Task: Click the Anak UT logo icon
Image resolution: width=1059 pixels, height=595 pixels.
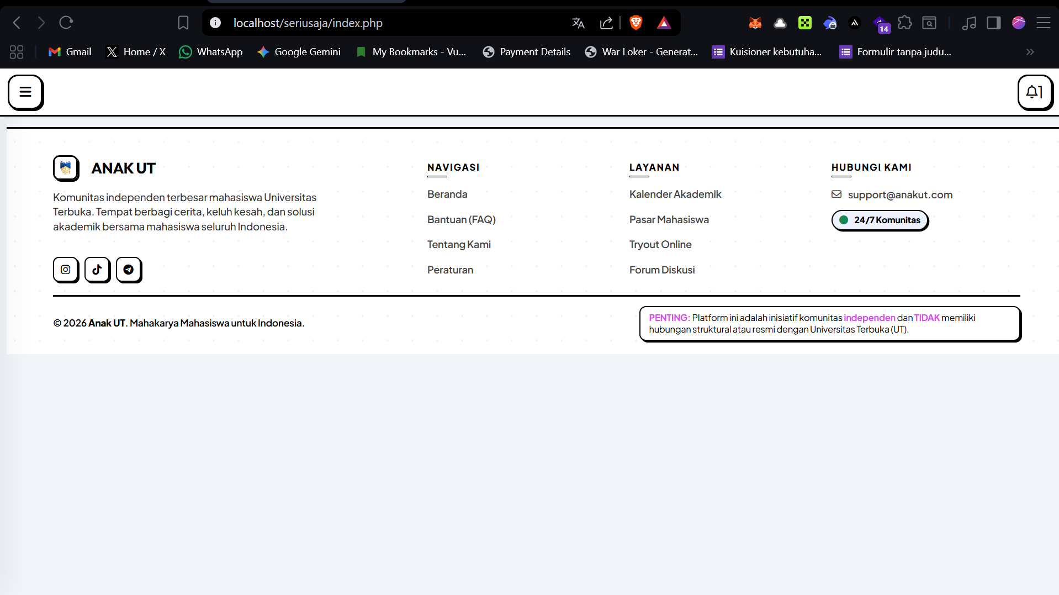Action: (66, 168)
